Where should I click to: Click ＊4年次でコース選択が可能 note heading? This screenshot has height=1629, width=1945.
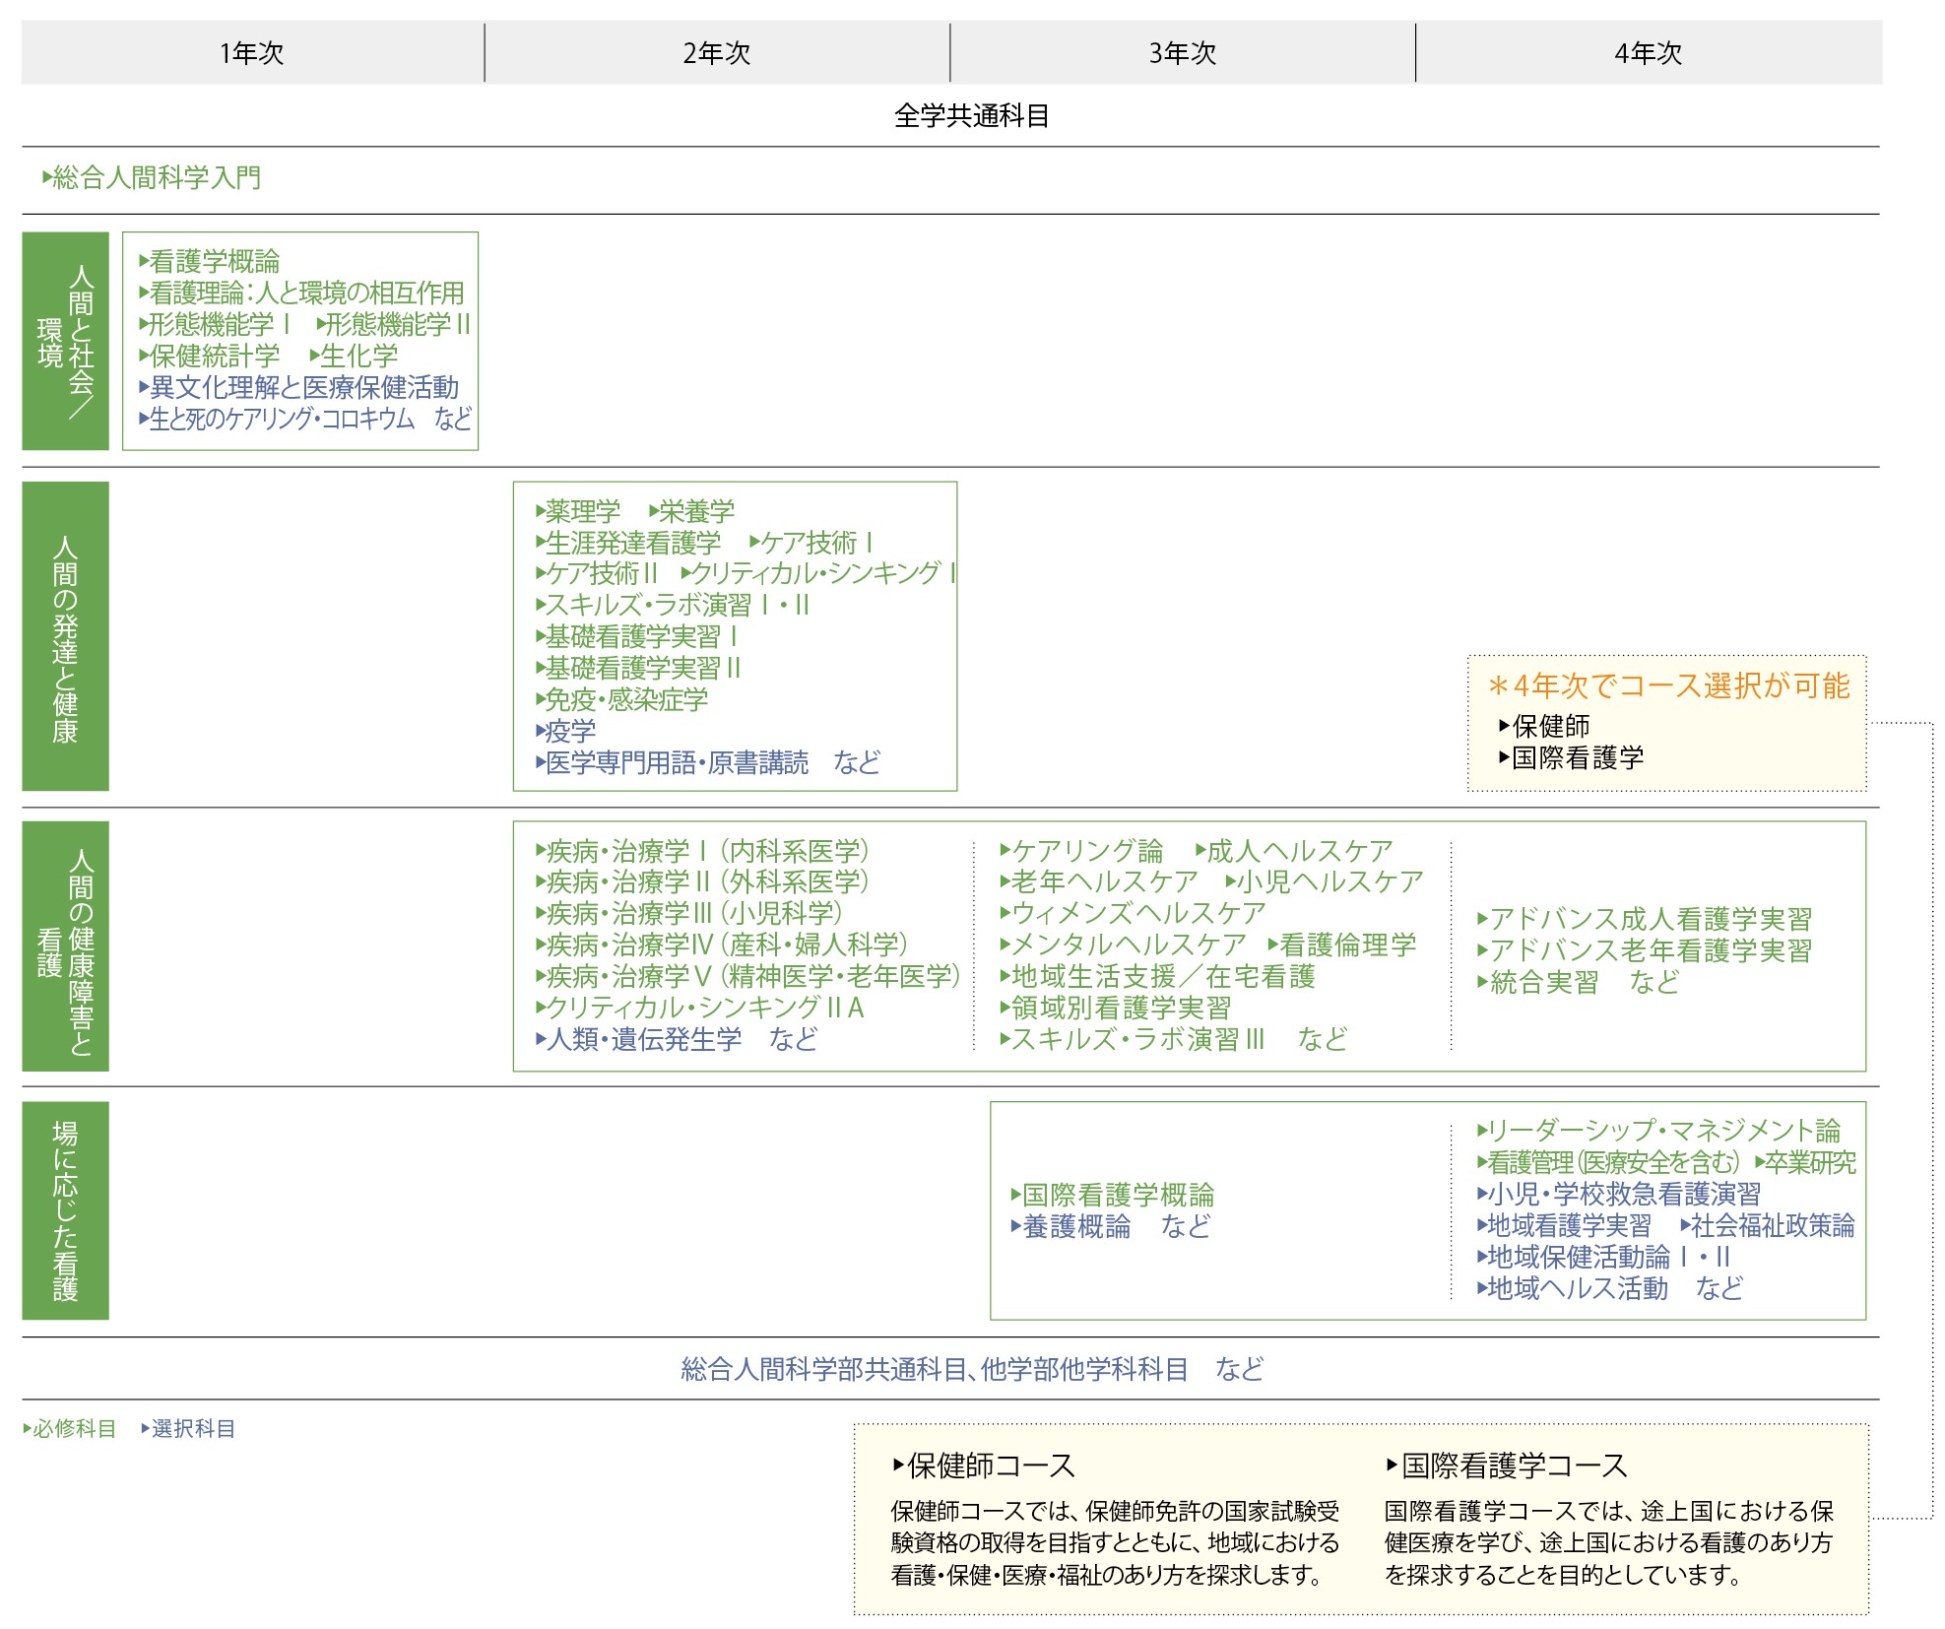(x=1669, y=685)
